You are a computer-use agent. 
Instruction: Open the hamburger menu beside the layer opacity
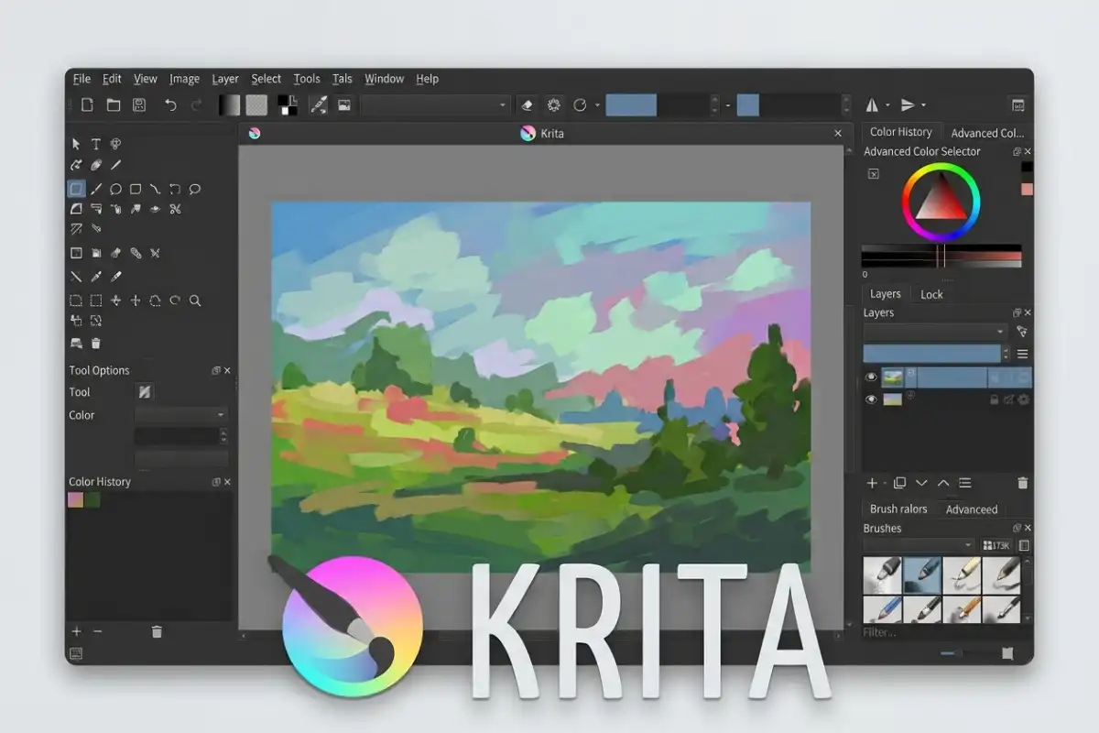[1022, 354]
